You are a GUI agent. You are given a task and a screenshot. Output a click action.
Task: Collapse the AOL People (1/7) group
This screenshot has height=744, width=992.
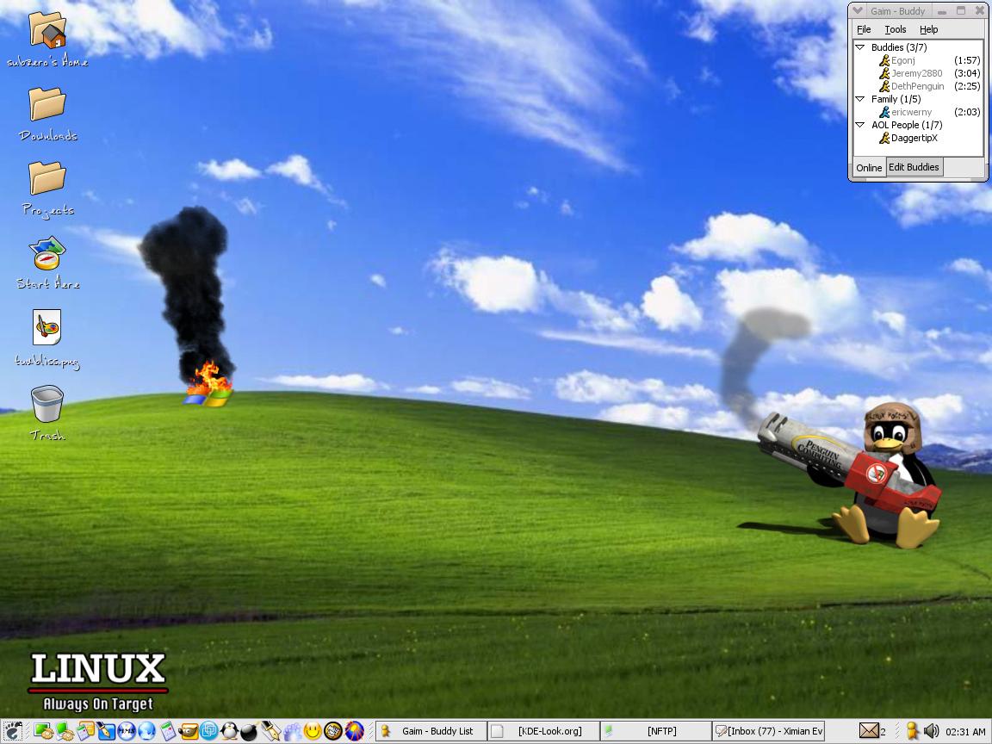coord(859,125)
